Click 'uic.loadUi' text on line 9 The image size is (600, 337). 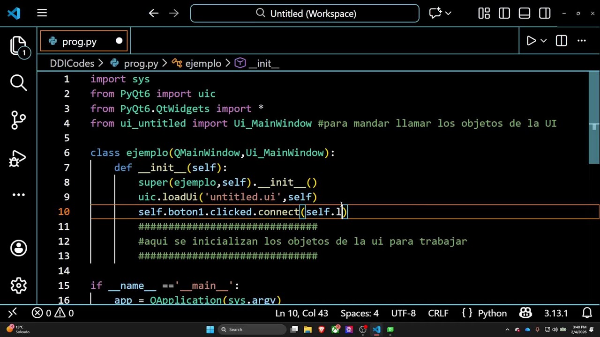[x=168, y=197]
